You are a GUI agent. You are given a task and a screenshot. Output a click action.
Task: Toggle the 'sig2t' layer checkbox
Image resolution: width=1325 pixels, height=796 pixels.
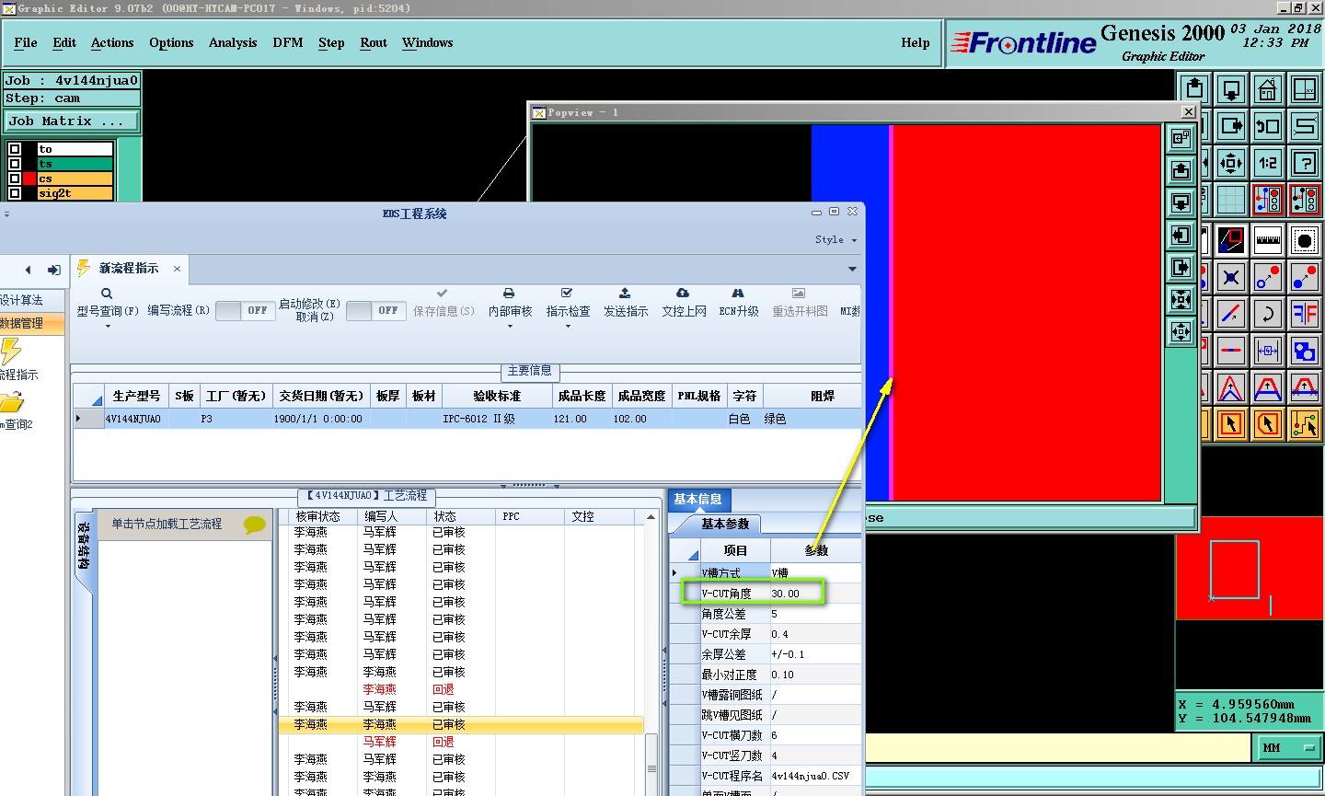pyautogui.click(x=15, y=193)
